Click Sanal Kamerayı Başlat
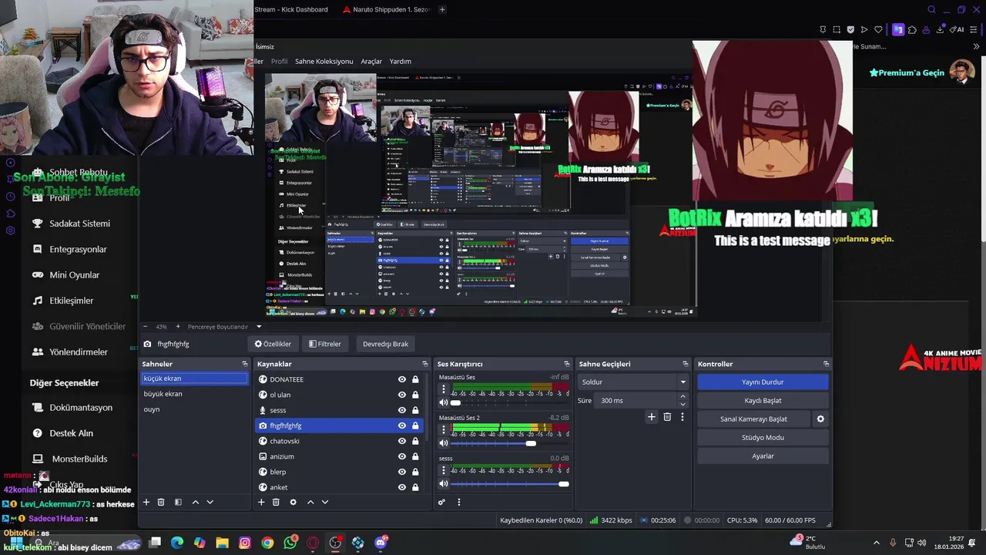This screenshot has width=986, height=555. (x=753, y=419)
